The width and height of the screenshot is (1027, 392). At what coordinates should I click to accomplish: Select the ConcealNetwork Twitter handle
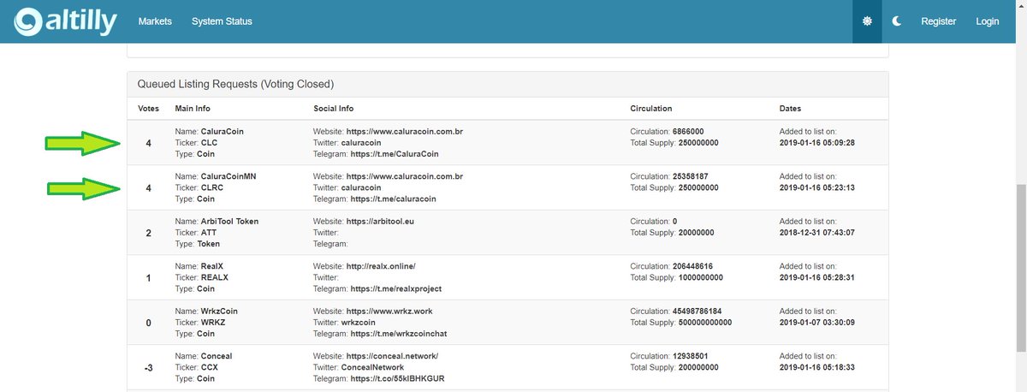pyautogui.click(x=372, y=367)
